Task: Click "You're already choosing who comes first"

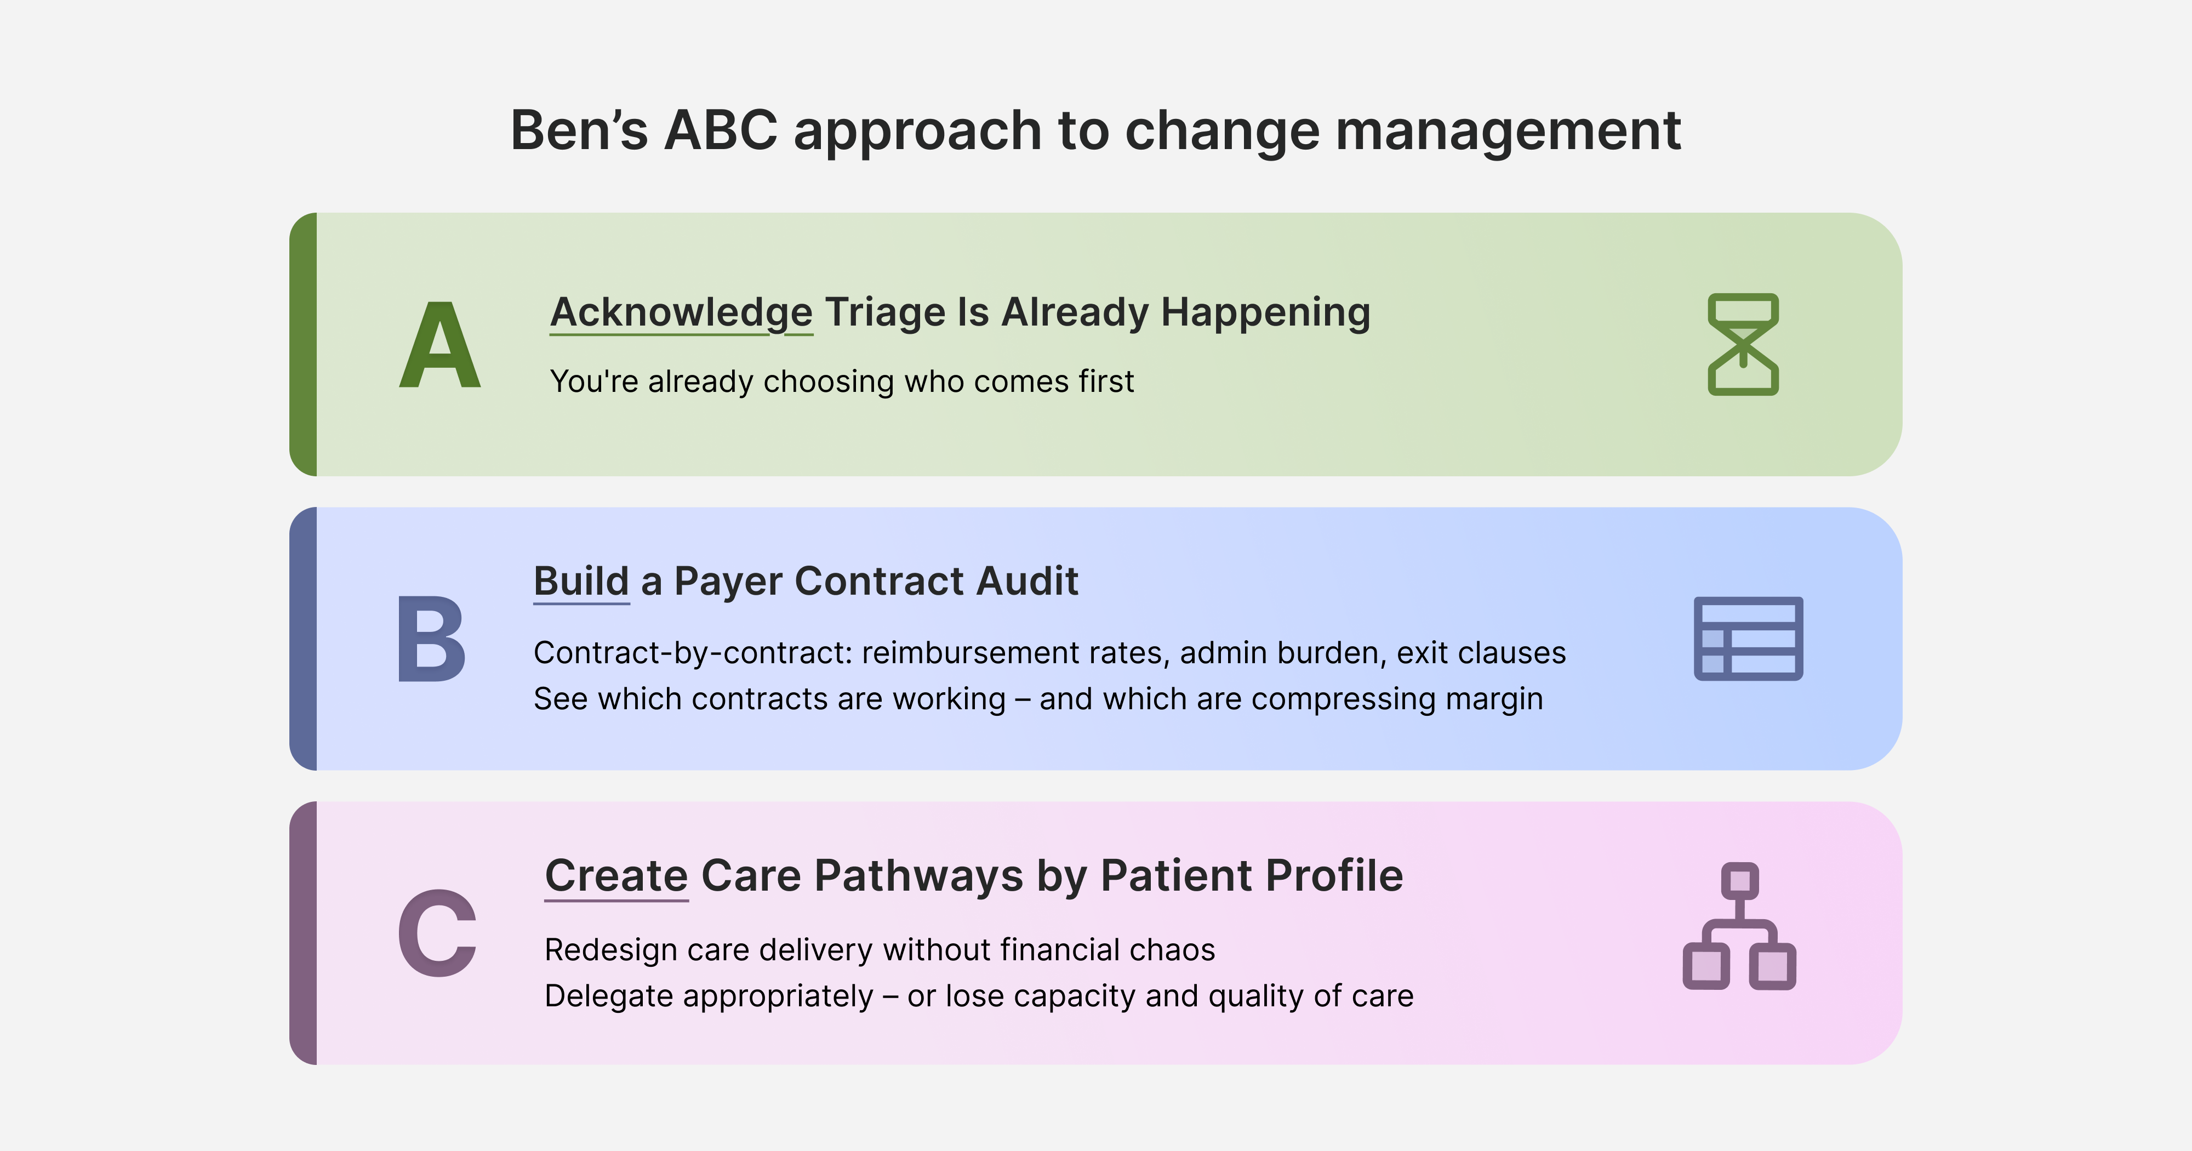Action: pos(842,381)
